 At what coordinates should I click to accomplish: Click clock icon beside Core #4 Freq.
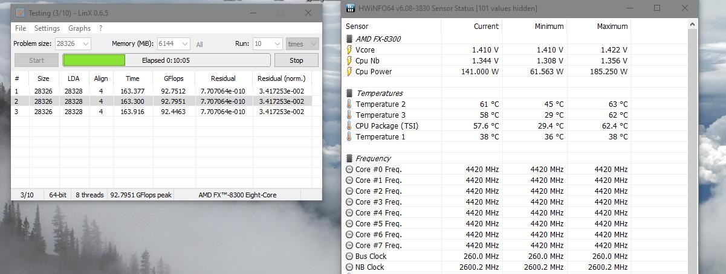coord(349,212)
